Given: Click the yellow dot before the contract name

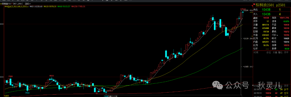Looking at the screenshot, I should 1,3.
